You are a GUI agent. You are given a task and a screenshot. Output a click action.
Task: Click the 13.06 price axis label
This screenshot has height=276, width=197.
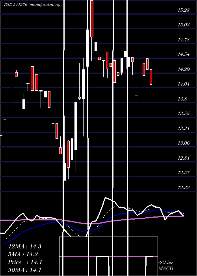(x=184, y=143)
